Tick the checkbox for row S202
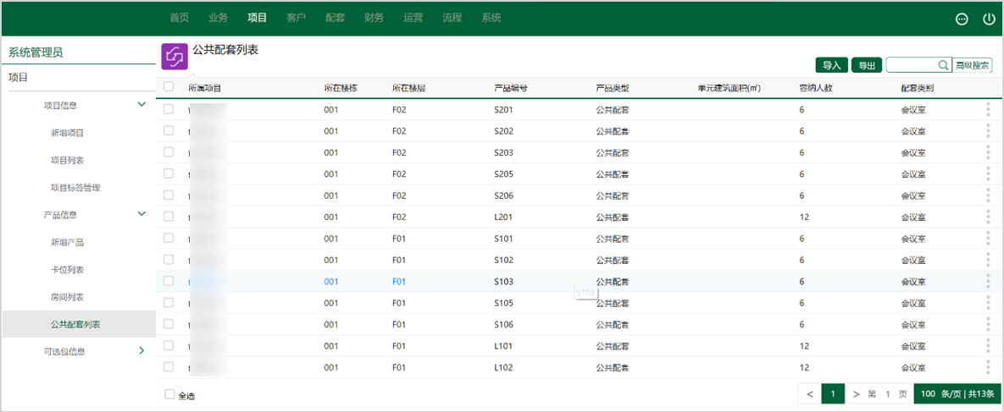The width and height of the screenshot is (1004, 412). click(169, 130)
